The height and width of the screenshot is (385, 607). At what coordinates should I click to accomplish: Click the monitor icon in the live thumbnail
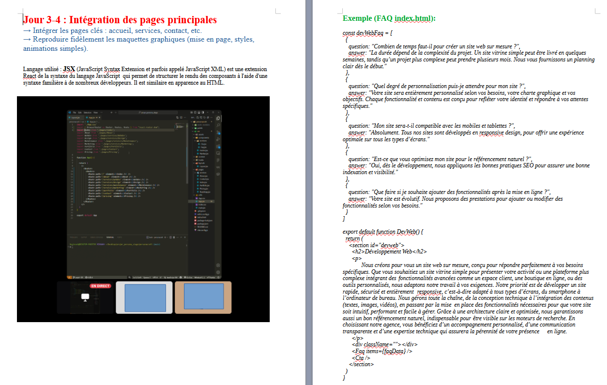point(85,297)
